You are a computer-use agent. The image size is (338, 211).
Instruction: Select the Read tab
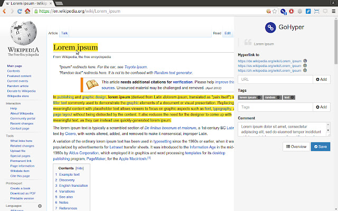click(x=217, y=33)
